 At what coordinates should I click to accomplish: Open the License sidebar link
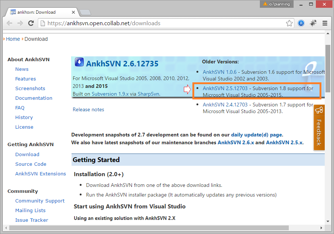coord(24,127)
